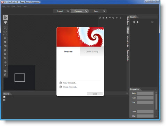Click the grid icon beside the trash icon

(106, 18)
